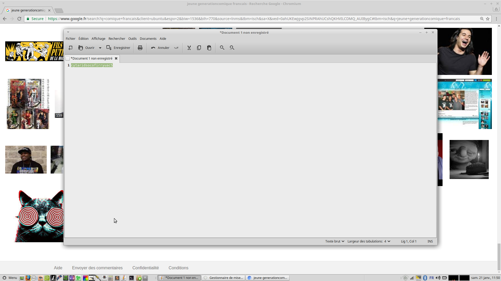Click the redo arrow icon
The height and width of the screenshot is (281, 501).
(176, 48)
